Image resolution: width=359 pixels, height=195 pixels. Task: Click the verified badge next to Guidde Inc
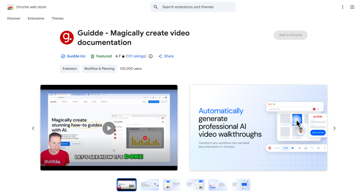pos(63,56)
